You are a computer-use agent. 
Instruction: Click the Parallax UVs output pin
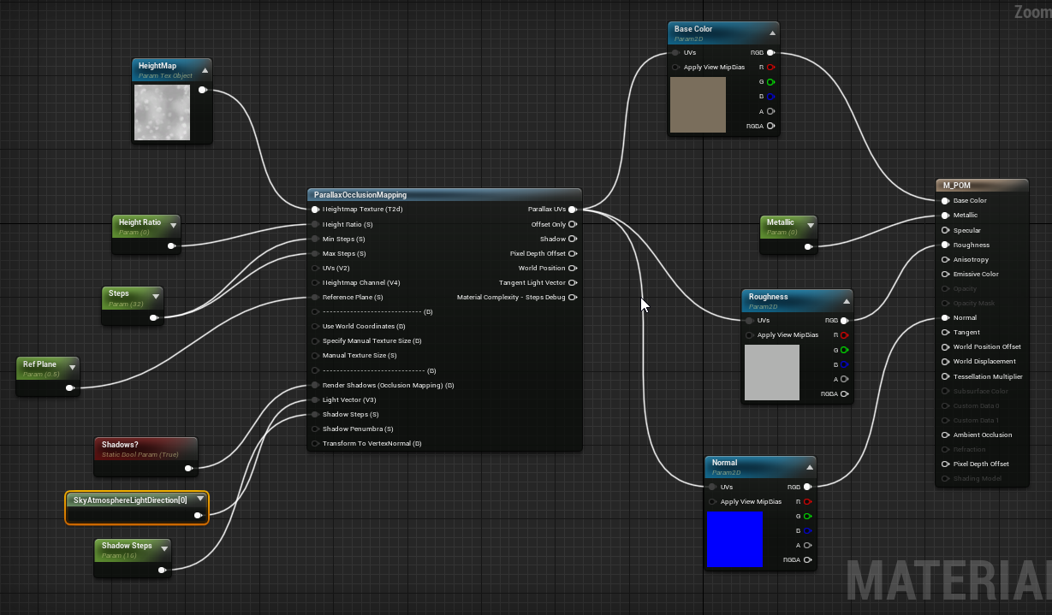pyautogui.click(x=572, y=210)
